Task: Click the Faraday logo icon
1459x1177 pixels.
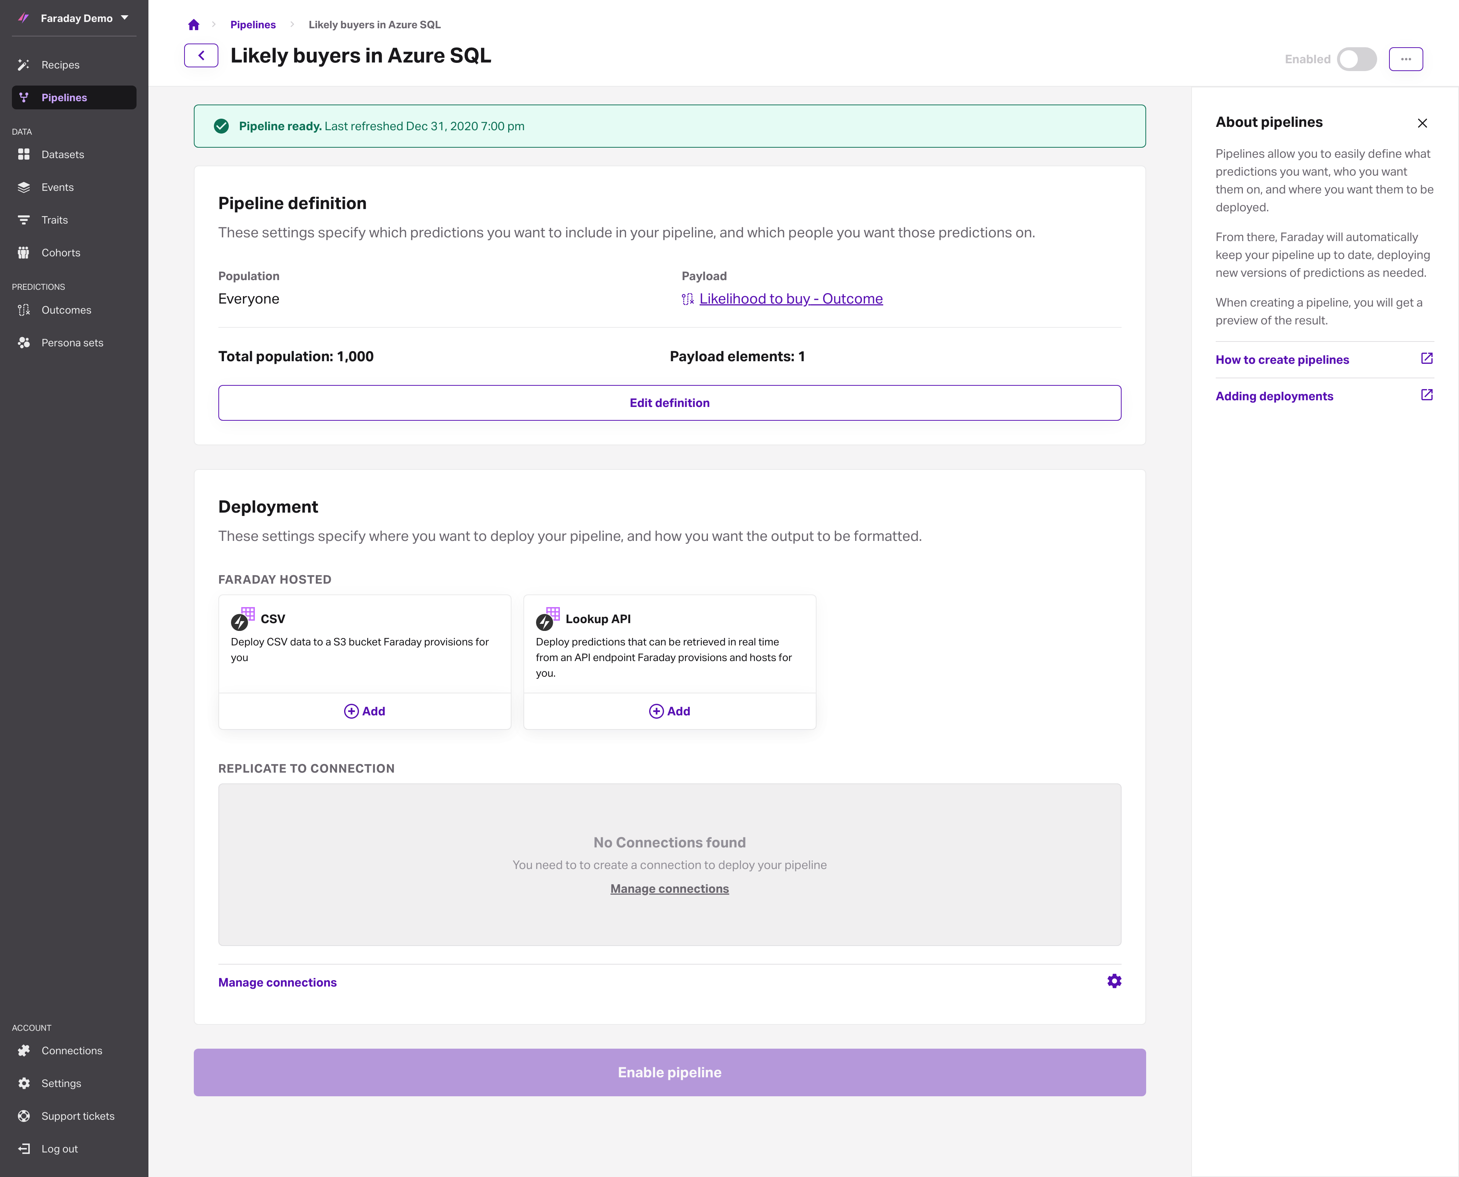Action: tap(24, 18)
